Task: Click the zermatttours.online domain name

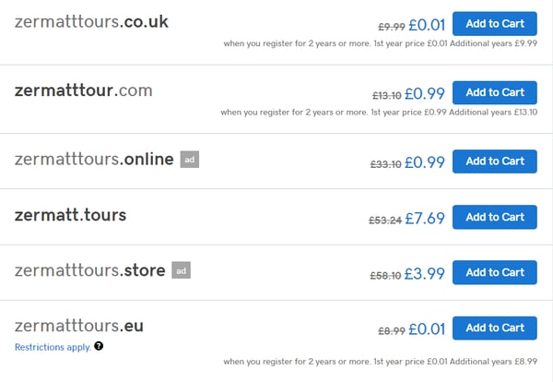Action: click(94, 160)
